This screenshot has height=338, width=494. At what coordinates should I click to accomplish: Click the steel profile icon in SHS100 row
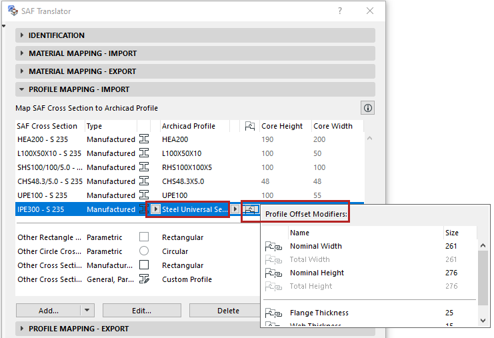[x=144, y=167]
